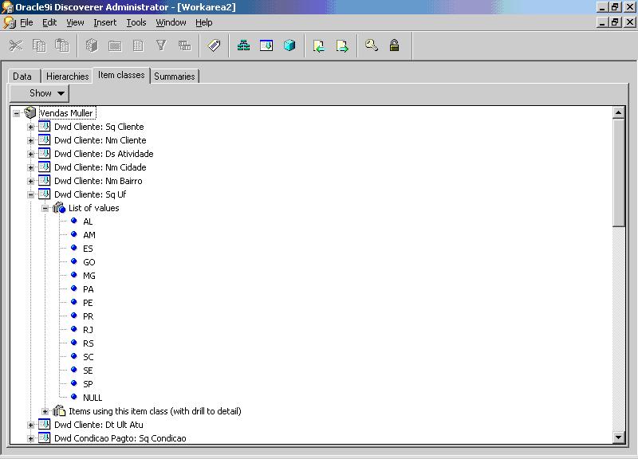This screenshot has height=459, width=638.
Task: Expand the Dwd Cliente: Nm Cidade node
Action: [31, 167]
